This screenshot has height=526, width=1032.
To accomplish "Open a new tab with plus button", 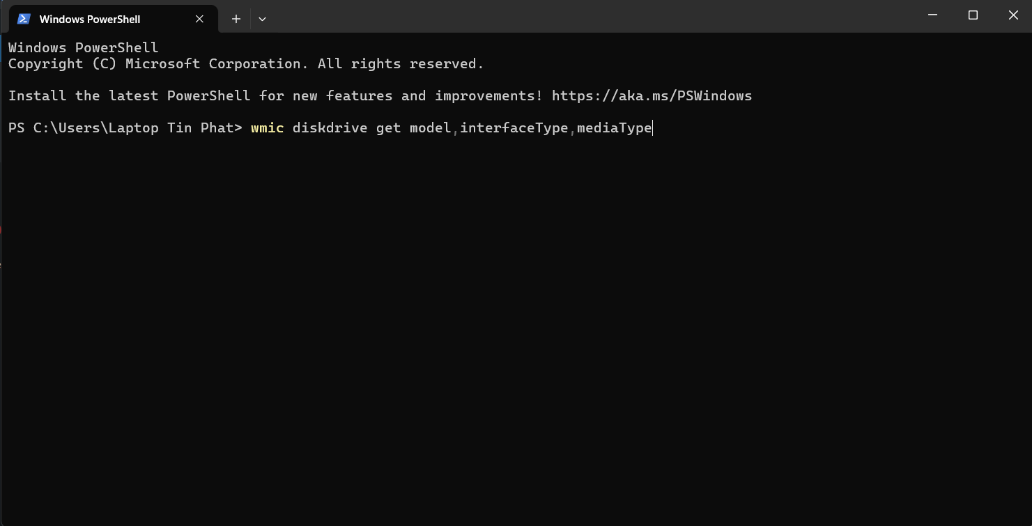I will 236,19.
